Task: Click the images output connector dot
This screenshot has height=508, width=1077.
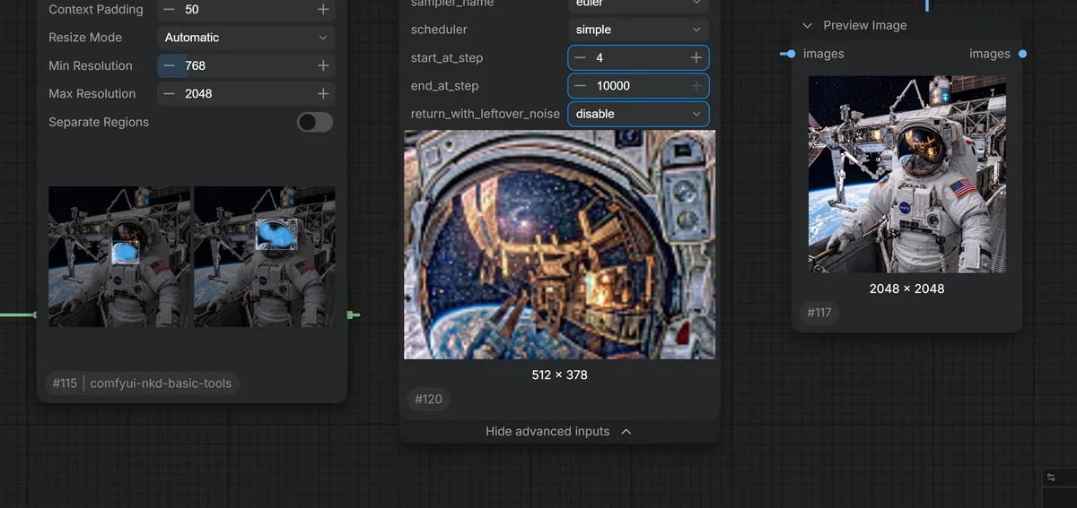Action: click(x=1022, y=54)
